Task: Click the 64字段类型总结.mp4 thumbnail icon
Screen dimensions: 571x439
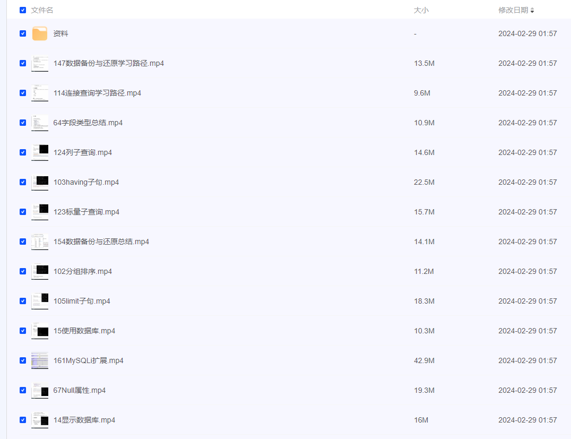Action: click(40, 123)
